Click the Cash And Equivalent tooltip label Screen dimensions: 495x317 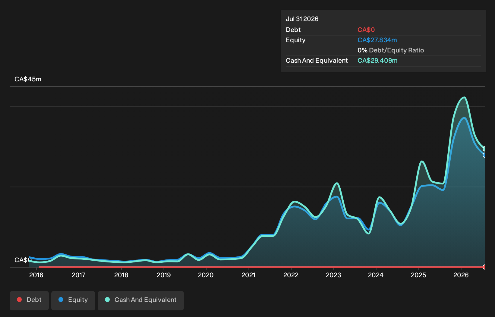pos(317,61)
